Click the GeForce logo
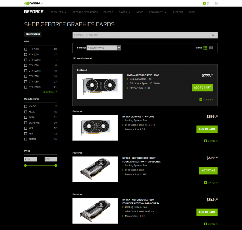This screenshot has width=242, height=230. click(34, 12)
